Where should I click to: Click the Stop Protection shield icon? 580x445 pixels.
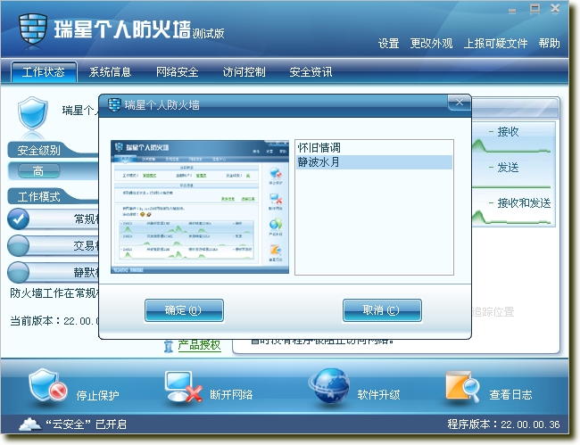(47, 386)
